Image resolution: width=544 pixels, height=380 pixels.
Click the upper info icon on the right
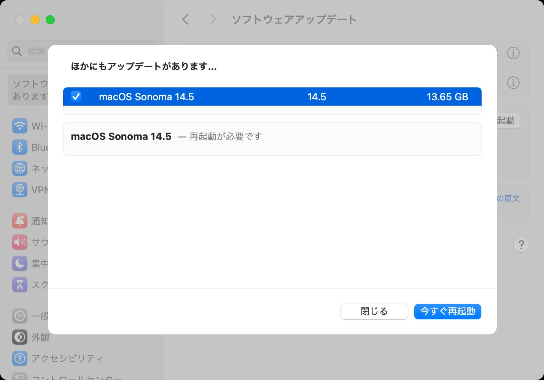[x=514, y=53]
